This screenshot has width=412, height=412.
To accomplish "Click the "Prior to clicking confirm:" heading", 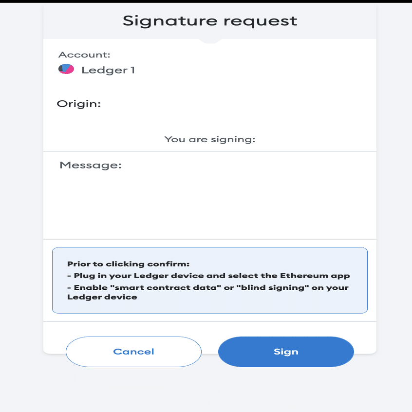I will 128,264.
